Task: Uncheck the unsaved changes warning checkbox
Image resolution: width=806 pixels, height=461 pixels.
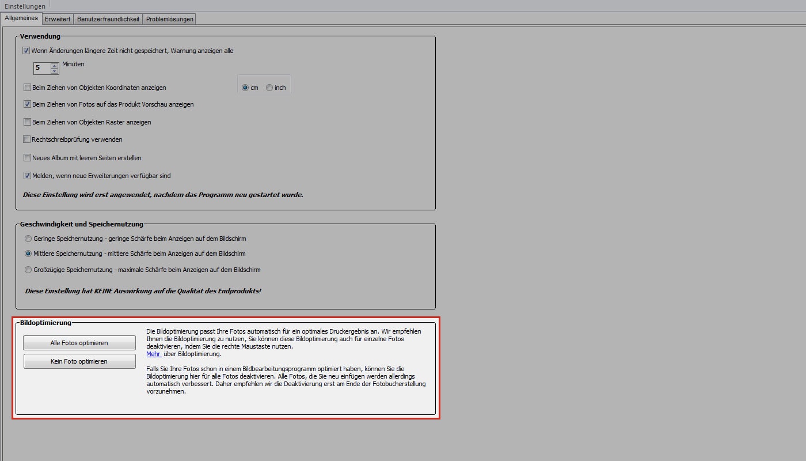Action: point(26,51)
